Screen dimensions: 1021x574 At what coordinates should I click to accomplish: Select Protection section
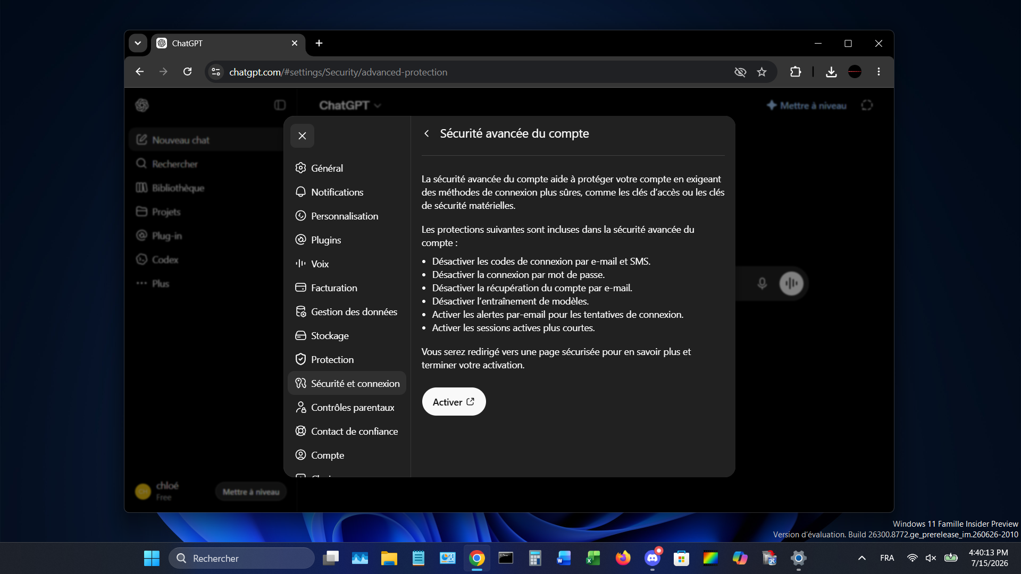[347, 359]
